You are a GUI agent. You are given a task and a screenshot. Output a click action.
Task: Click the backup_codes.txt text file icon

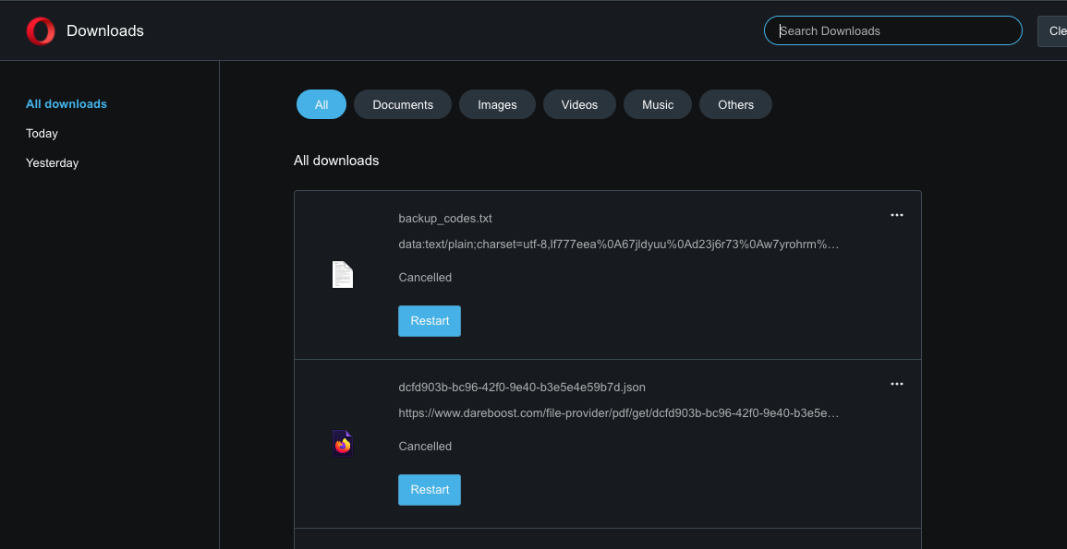coord(343,275)
